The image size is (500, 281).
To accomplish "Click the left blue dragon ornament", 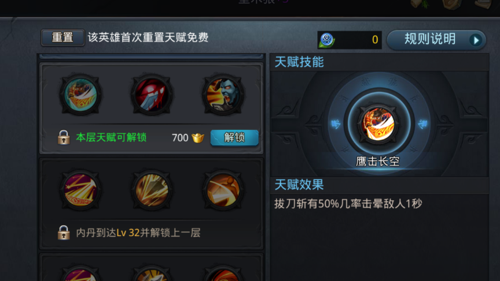I will [336, 124].
